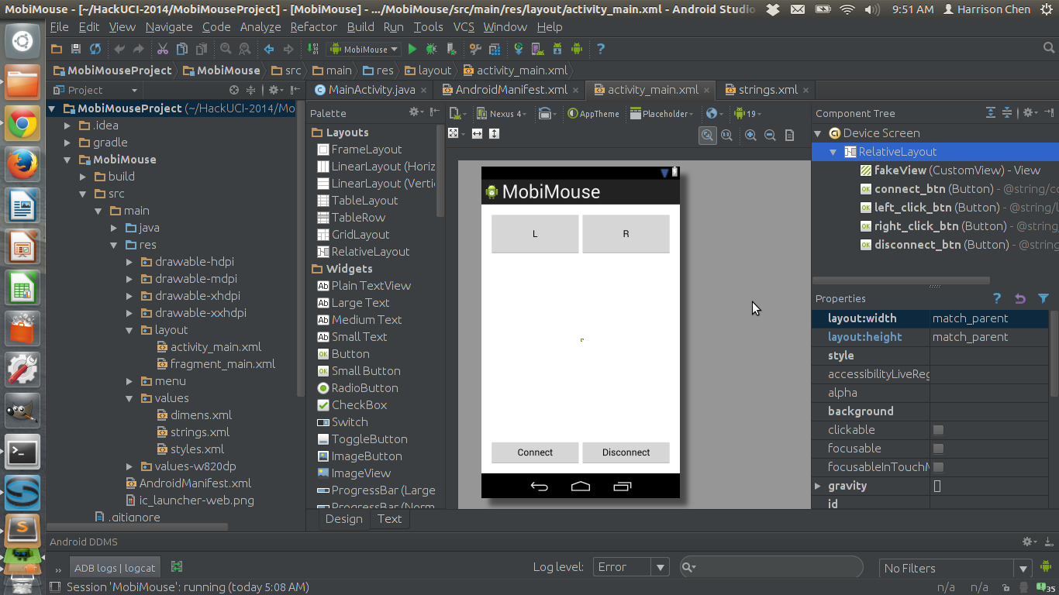The width and height of the screenshot is (1059, 595).
Task: Run the MobiMouse app with green play button
Action: [x=412, y=49]
